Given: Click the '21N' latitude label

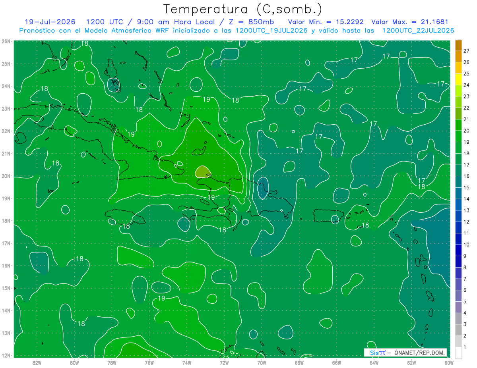Looking at the screenshot, I should (x=6, y=153).
